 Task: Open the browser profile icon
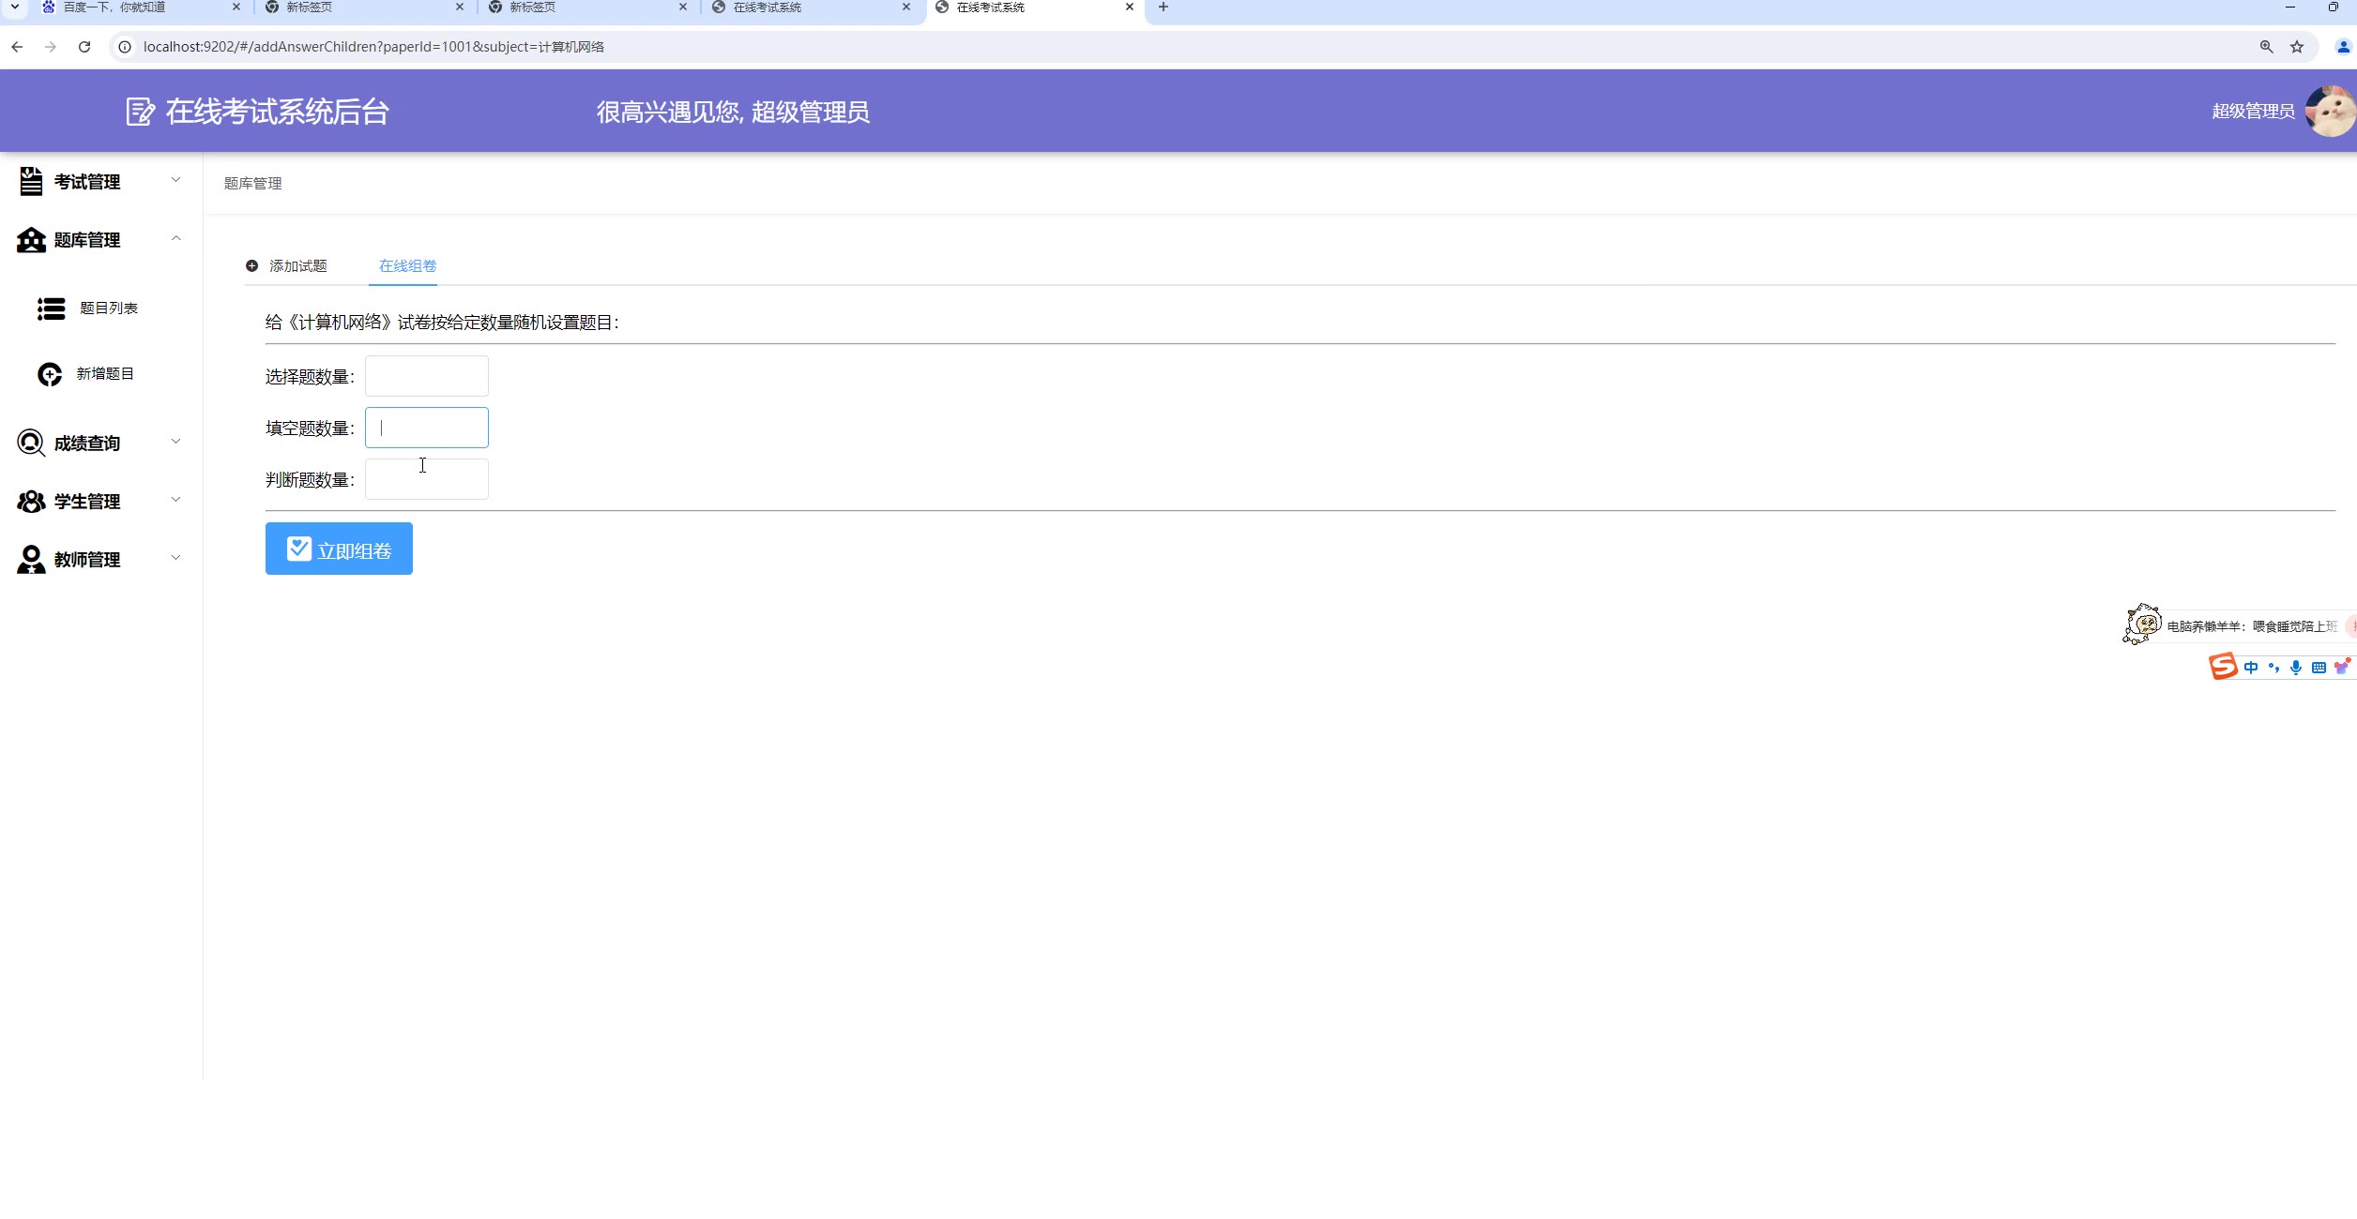click(2343, 47)
